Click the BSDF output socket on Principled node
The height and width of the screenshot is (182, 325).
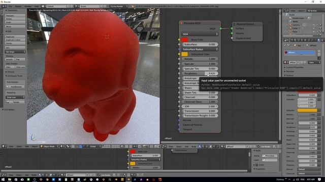(221, 28)
